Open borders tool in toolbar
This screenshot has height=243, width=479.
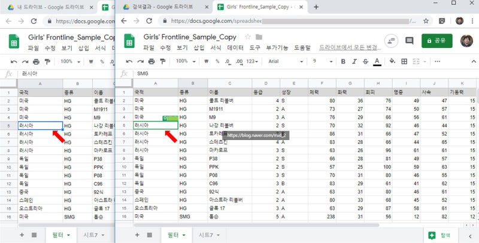pos(404,62)
